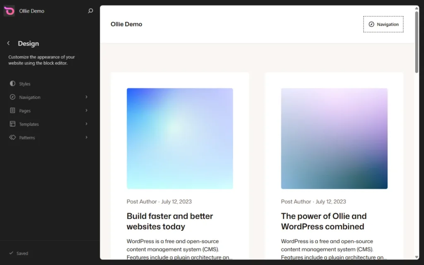Expand the Pages chevron arrow
Image resolution: width=424 pixels, height=265 pixels.
pos(87,110)
